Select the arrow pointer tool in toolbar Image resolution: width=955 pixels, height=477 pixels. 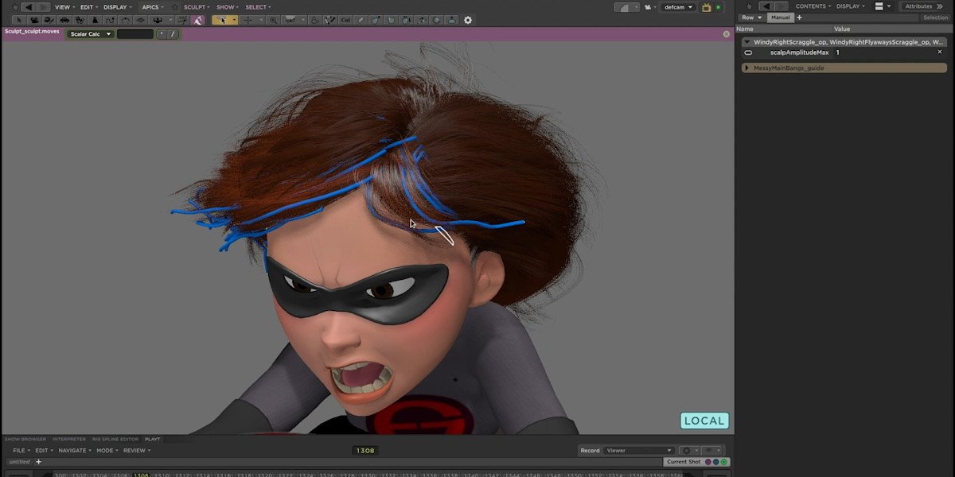pyautogui.click(x=19, y=20)
